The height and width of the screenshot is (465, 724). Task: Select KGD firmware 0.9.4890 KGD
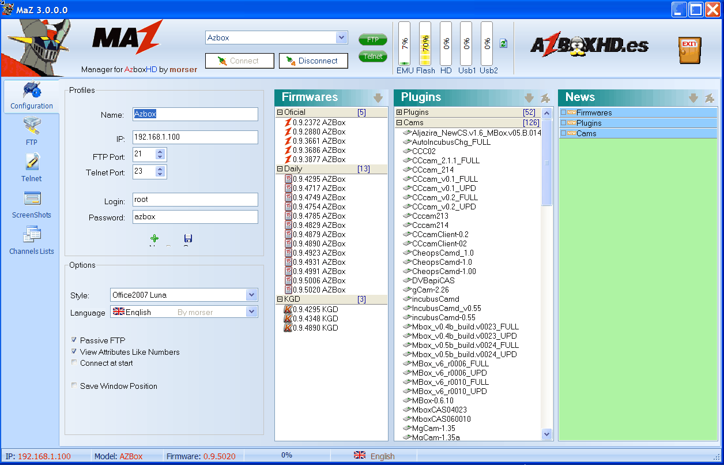click(311, 328)
